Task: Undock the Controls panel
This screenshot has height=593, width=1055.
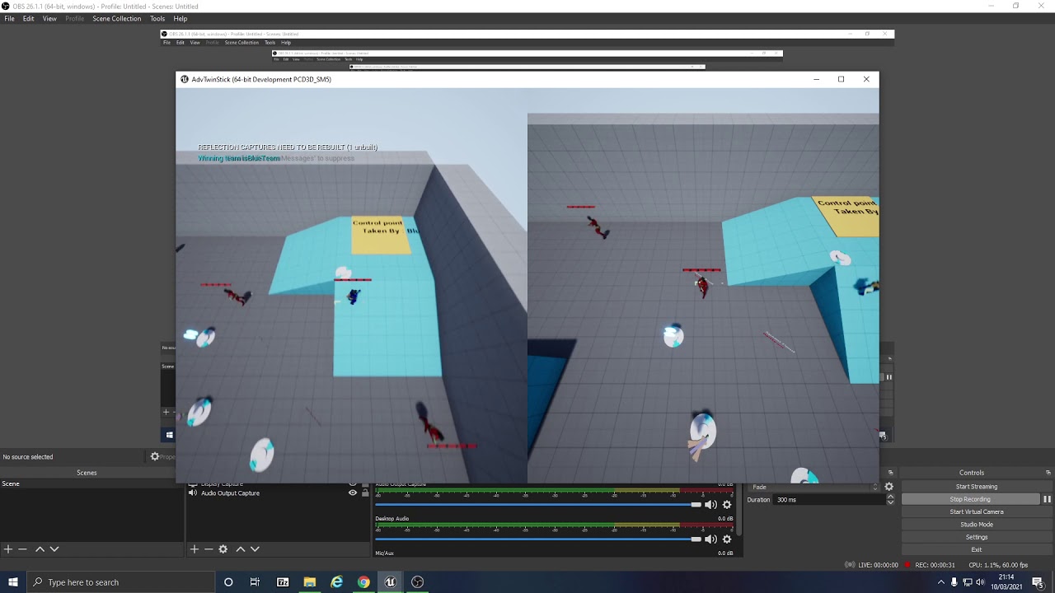Action: point(1048,473)
